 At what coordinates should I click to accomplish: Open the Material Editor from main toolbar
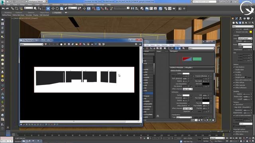(161, 8)
